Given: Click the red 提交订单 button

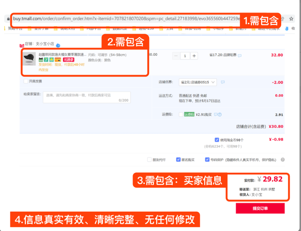Looking at the screenshot, I should tap(260, 208).
